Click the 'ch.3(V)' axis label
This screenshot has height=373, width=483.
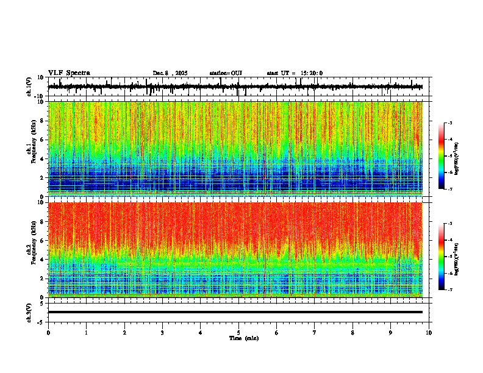29,313
